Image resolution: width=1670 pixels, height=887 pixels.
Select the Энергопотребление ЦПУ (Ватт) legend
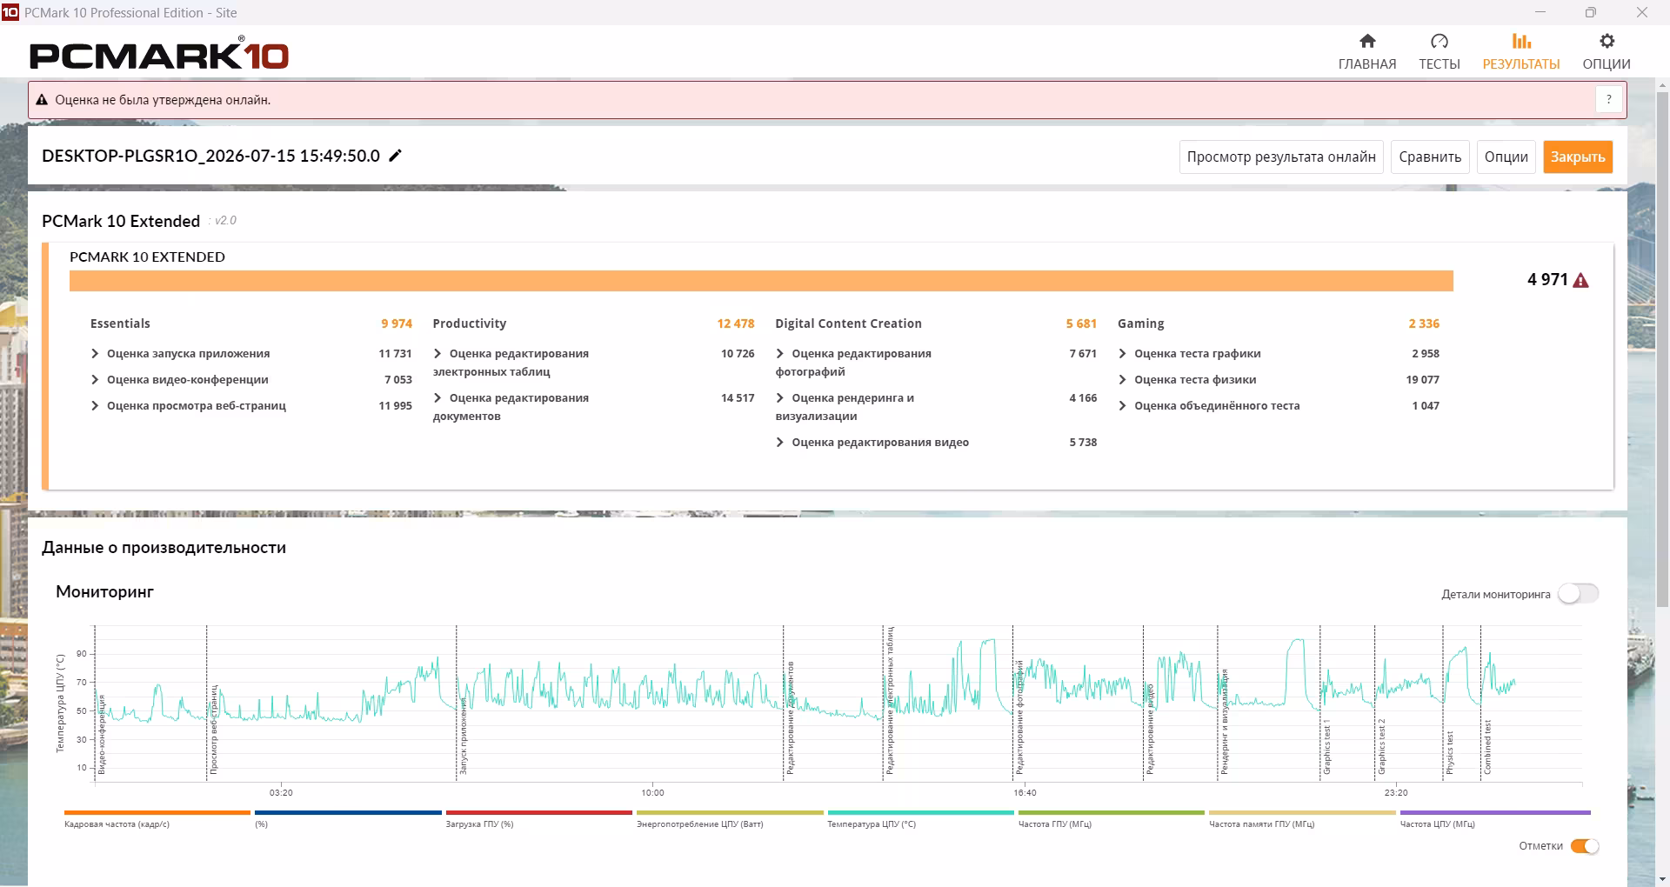[x=730, y=818]
